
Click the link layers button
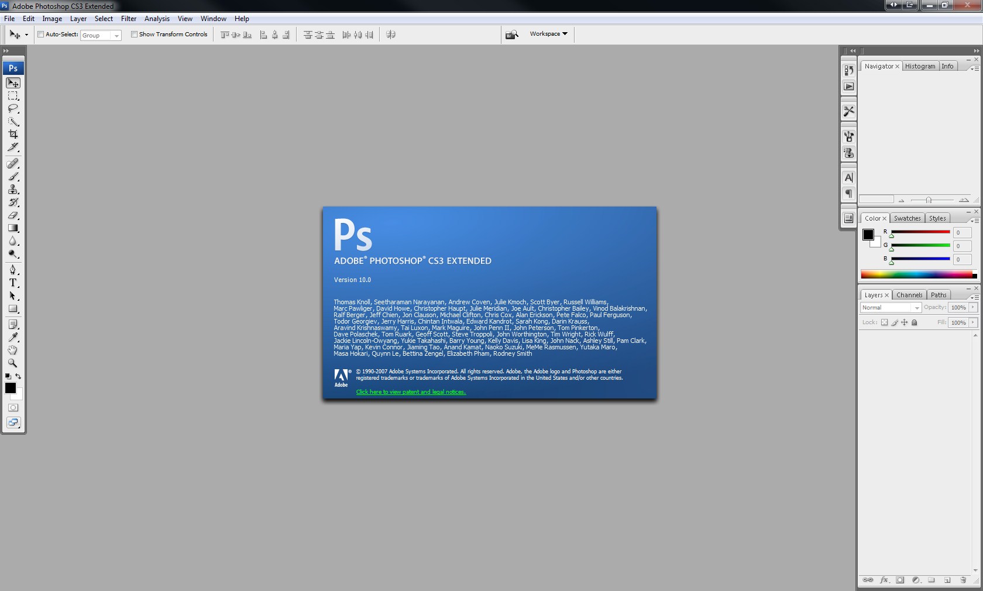[x=868, y=580]
